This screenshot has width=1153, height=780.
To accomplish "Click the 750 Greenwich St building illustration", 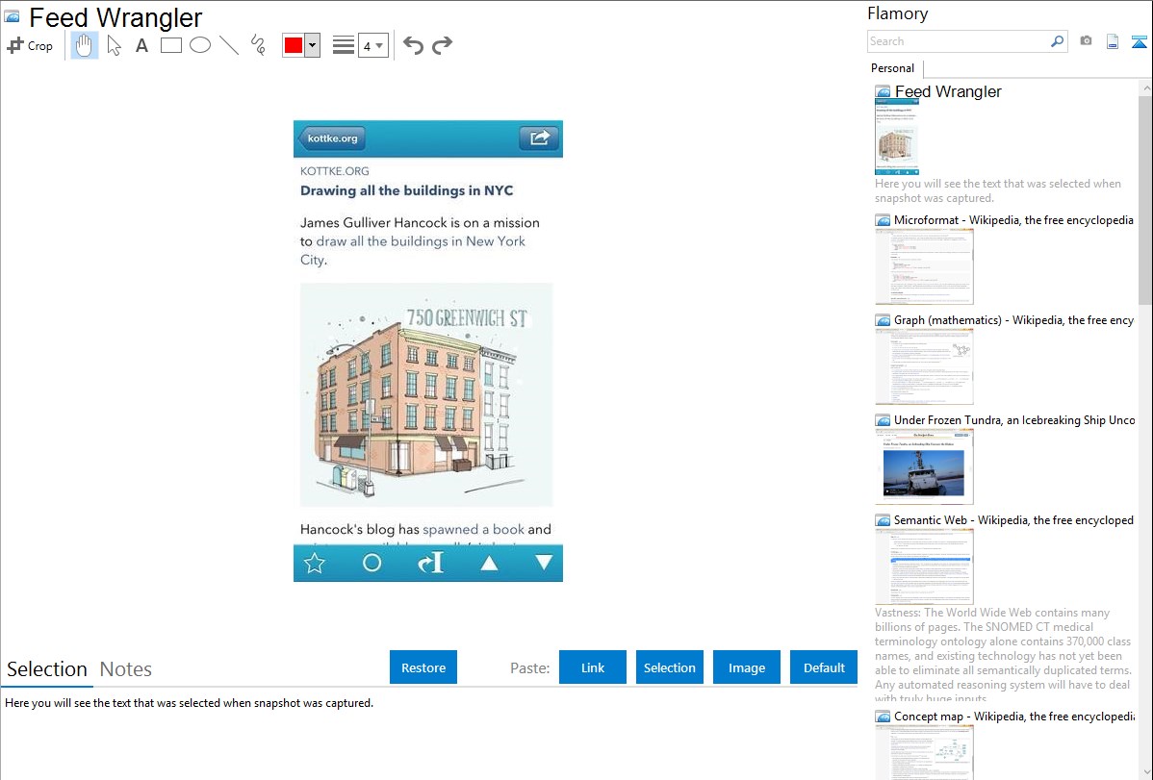I will click(x=426, y=394).
